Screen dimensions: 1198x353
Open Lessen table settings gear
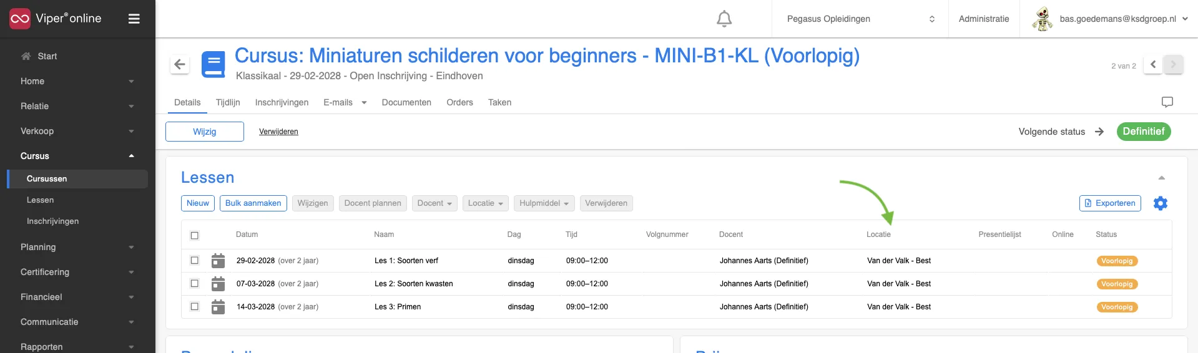coord(1161,203)
